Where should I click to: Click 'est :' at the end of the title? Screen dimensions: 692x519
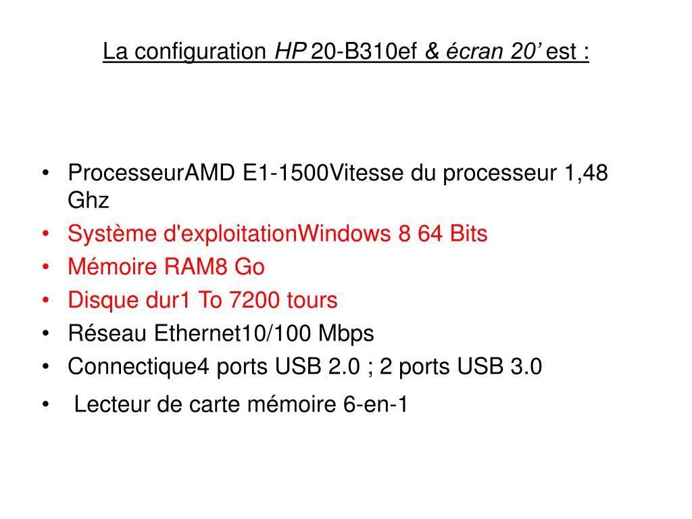tap(568, 51)
